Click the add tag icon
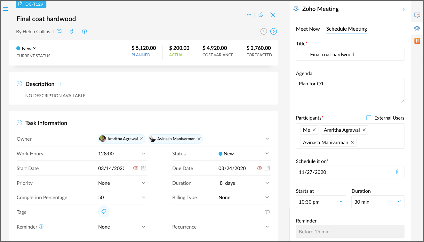The width and height of the screenshot is (424, 242). 104,212
